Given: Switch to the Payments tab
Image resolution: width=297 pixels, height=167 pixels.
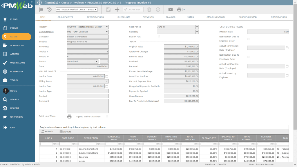Looking at the screenshot, I should coord(148,17).
